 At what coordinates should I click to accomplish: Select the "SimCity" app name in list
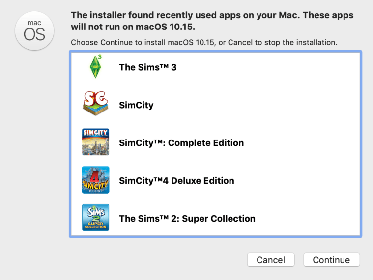[136, 105]
